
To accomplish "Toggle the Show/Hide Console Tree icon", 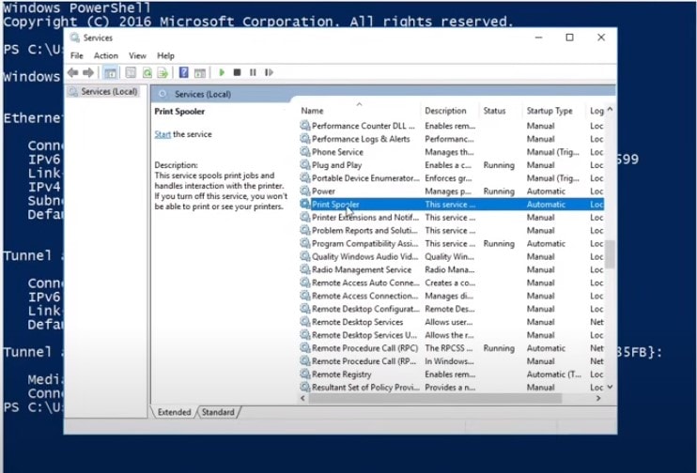I will pyautogui.click(x=110, y=72).
